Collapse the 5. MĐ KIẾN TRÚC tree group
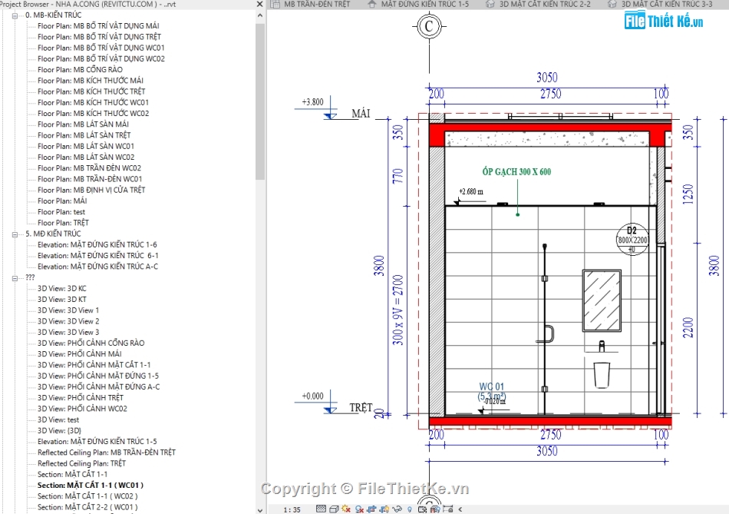This screenshot has height=514, width=729. point(15,234)
